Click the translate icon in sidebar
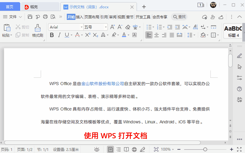Screen dimensions: 245x153 [x=239, y=99]
